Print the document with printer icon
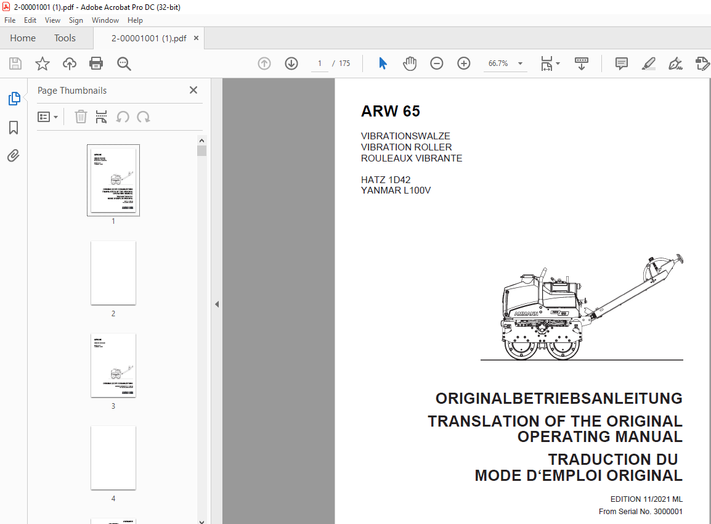 [96, 63]
